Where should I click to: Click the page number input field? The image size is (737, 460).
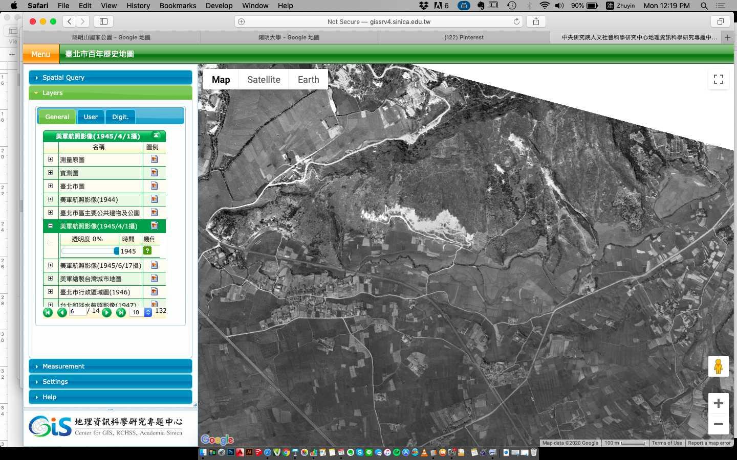tap(77, 311)
